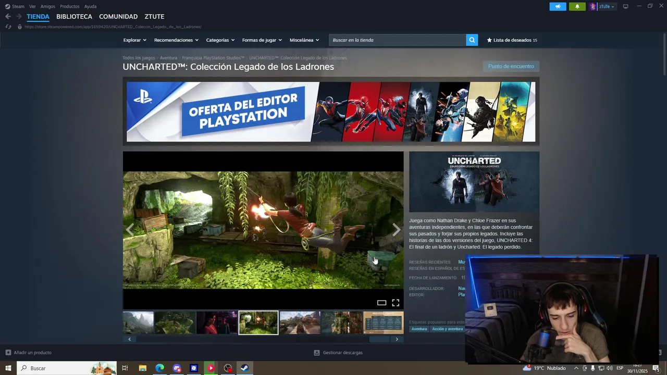
Task: Switch to the TIENDA tab
Action: (38, 17)
